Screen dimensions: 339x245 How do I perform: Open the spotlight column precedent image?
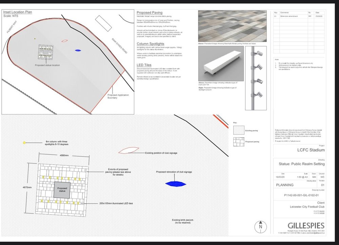tap(256, 78)
